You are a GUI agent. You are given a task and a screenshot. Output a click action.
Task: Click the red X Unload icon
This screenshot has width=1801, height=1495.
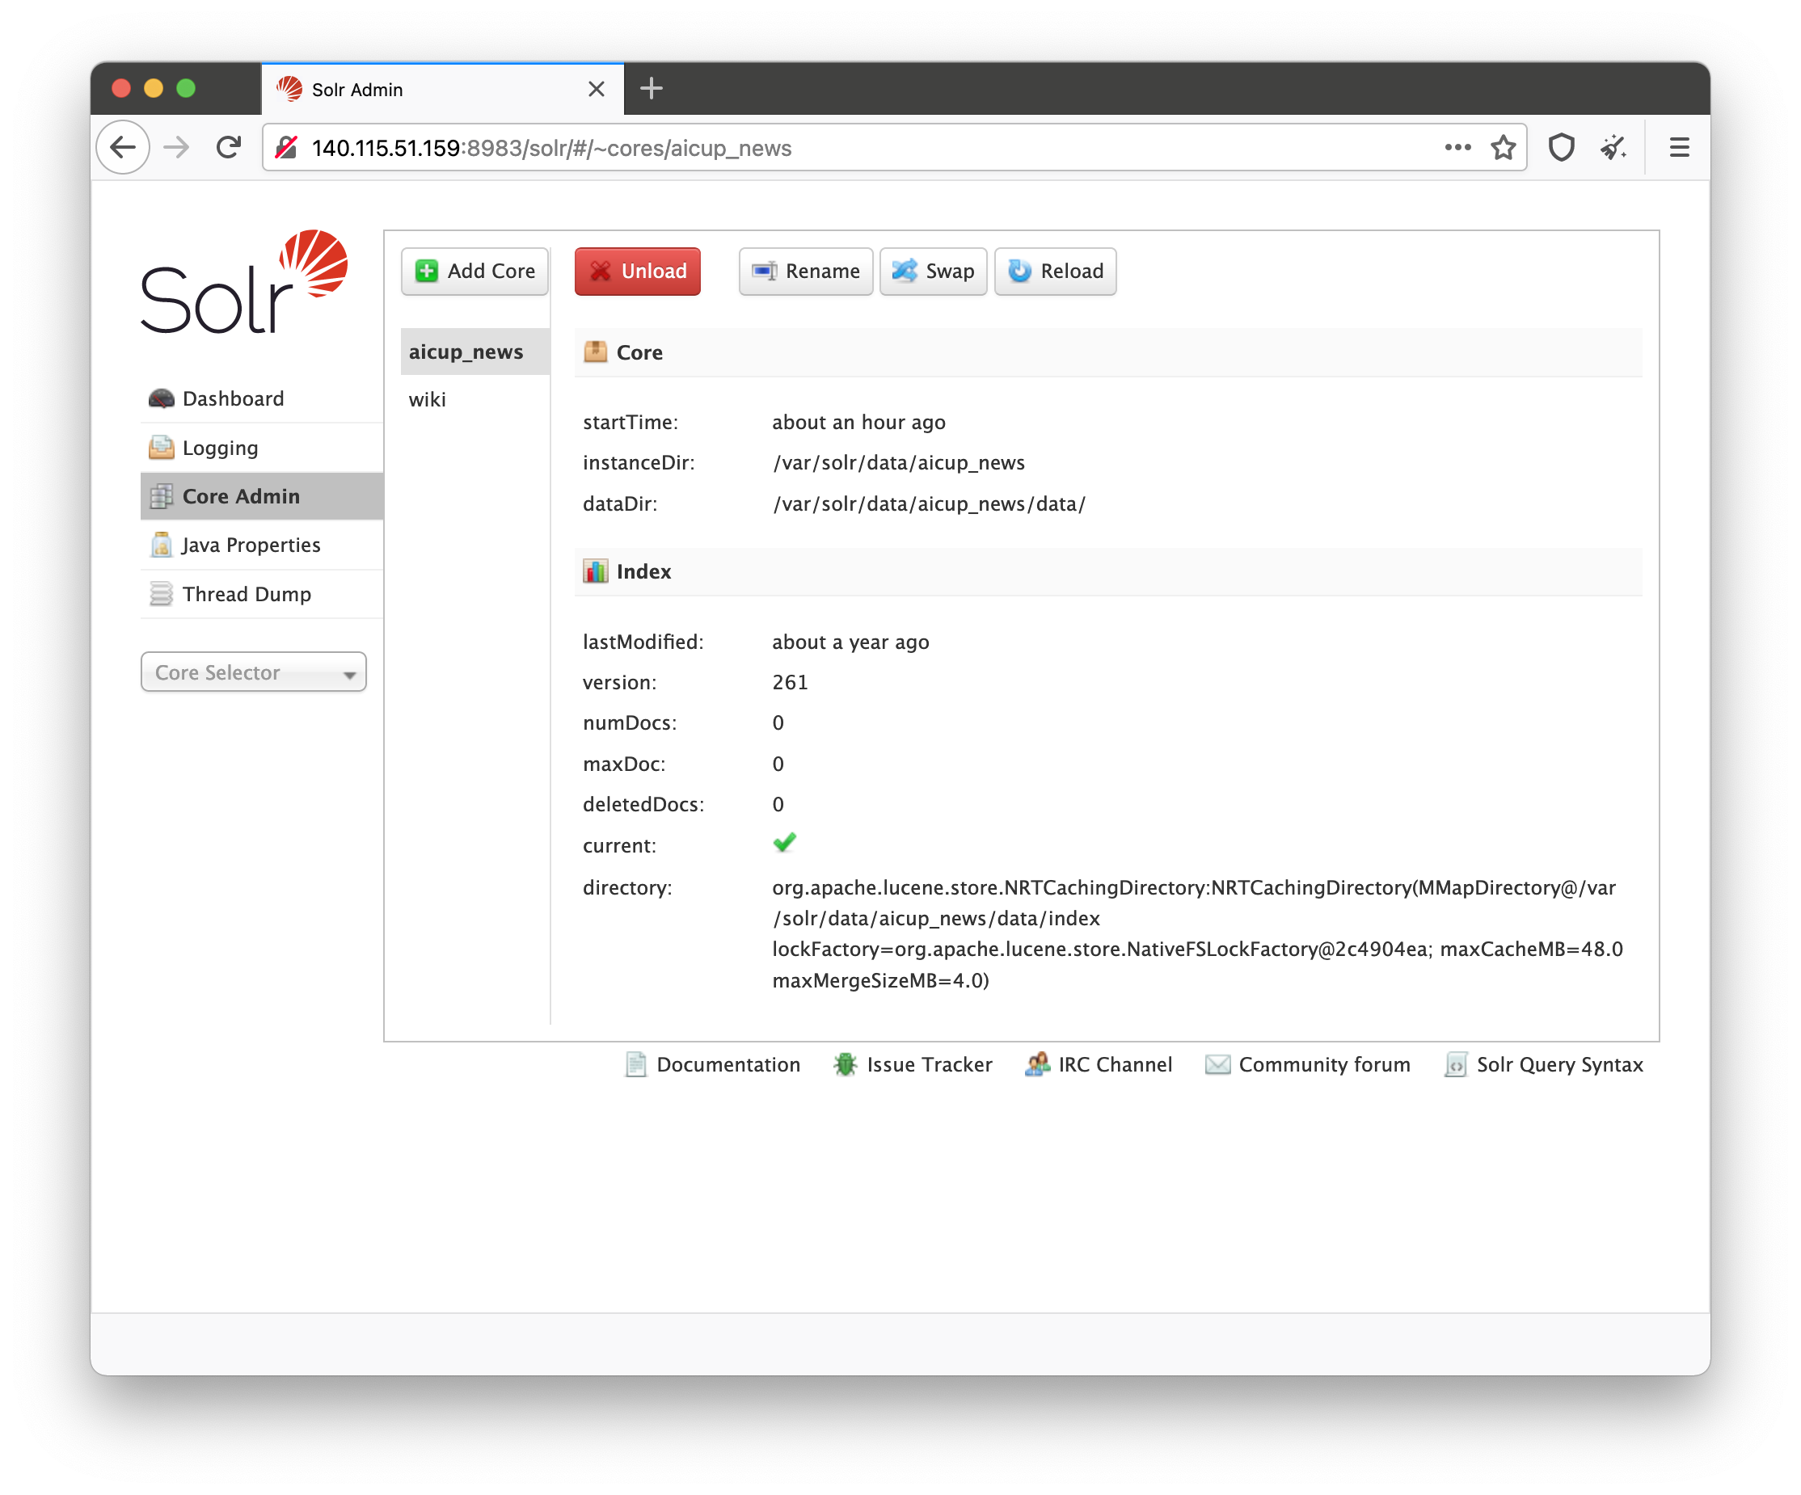(601, 271)
